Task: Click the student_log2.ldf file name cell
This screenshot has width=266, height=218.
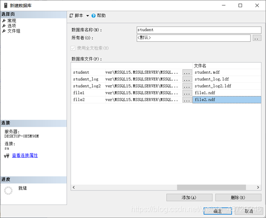Action: click(227, 86)
